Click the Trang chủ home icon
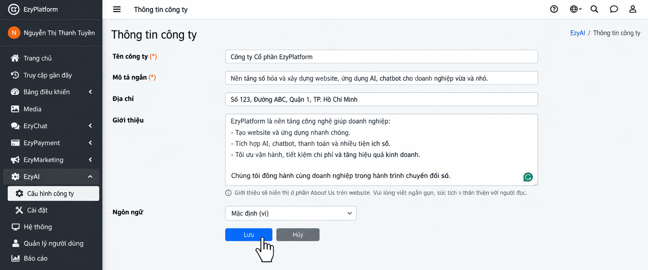The image size is (648, 270). coord(15,58)
